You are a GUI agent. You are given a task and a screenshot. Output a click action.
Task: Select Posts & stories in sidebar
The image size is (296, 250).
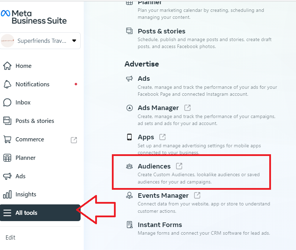click(x=35, y=121)
